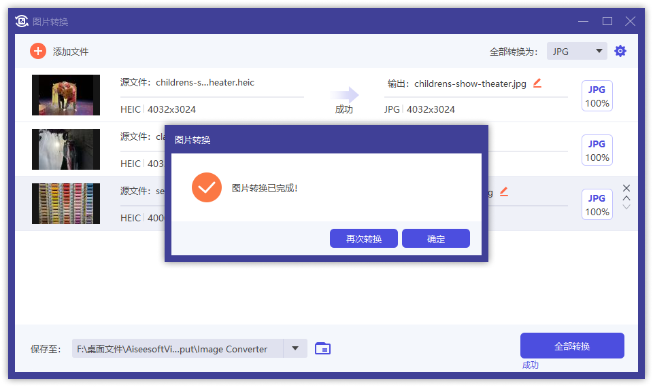Expand the save location dropdown arrow
This screenshot has height=387, width=653.
(x=295, y=348)
